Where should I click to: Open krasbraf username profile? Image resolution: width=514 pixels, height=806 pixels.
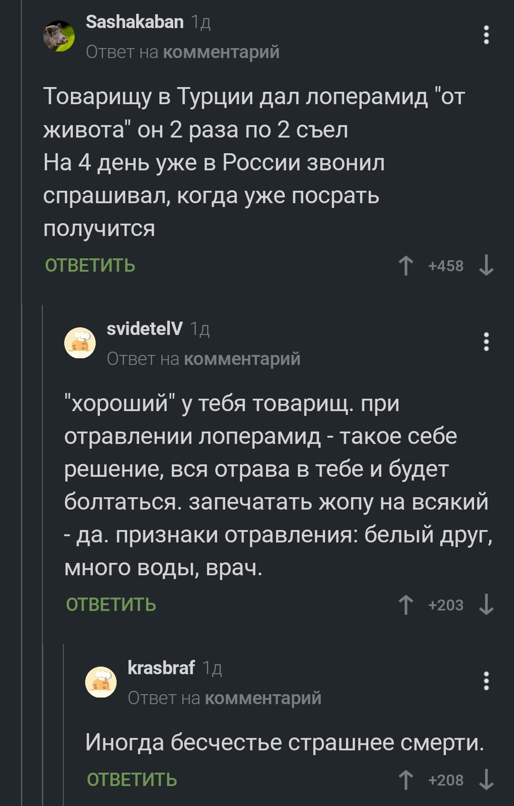click(x=161, y=668)
